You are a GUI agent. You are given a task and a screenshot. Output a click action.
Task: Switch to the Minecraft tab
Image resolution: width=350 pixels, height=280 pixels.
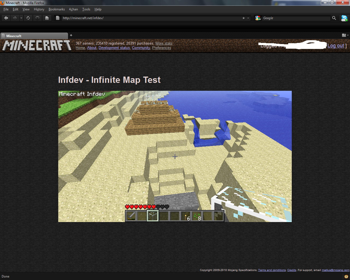[x=34, y=36]
